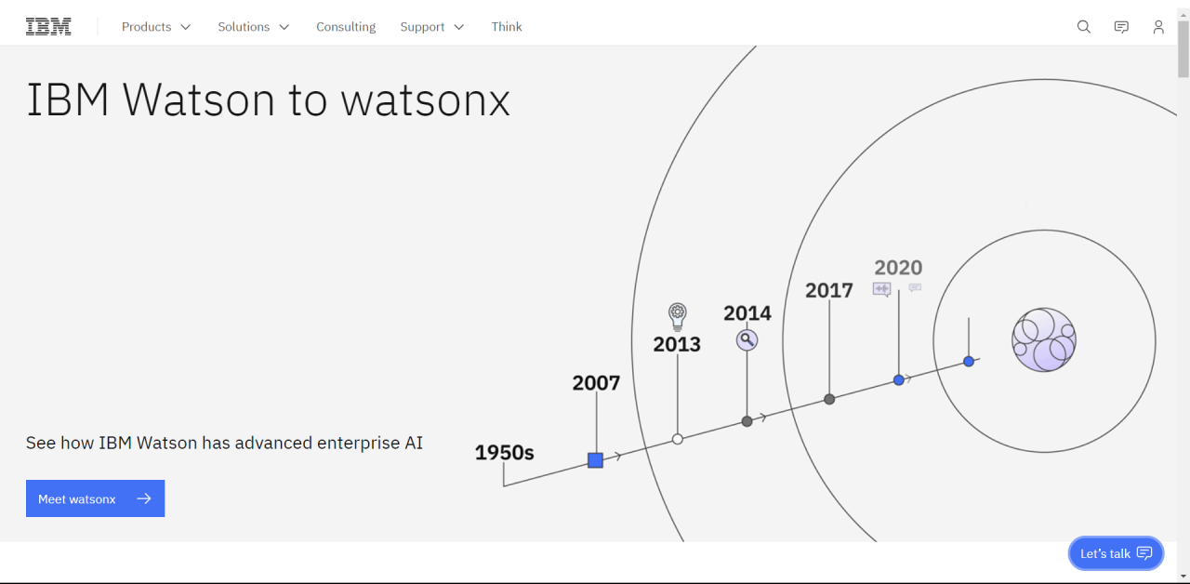
Task: Expand the Solutions dropdown menu
Action: coord(254,27)
